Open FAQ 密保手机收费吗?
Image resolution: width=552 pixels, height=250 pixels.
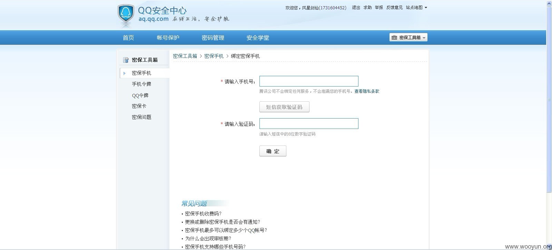[203, 214]
